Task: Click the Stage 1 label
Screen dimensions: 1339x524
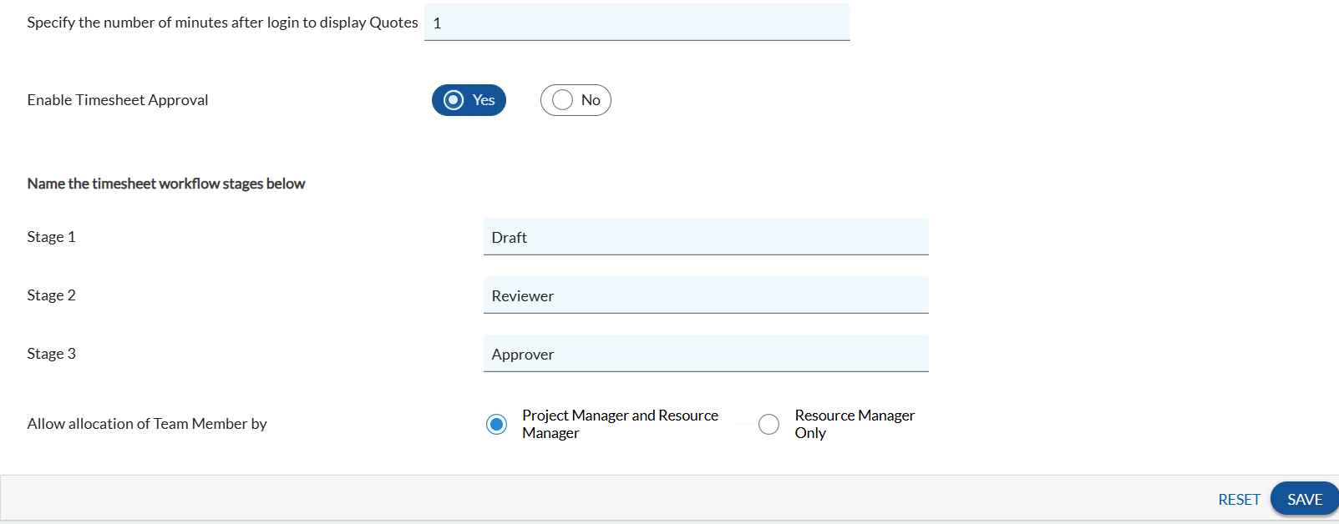Action: click(52, 237)
